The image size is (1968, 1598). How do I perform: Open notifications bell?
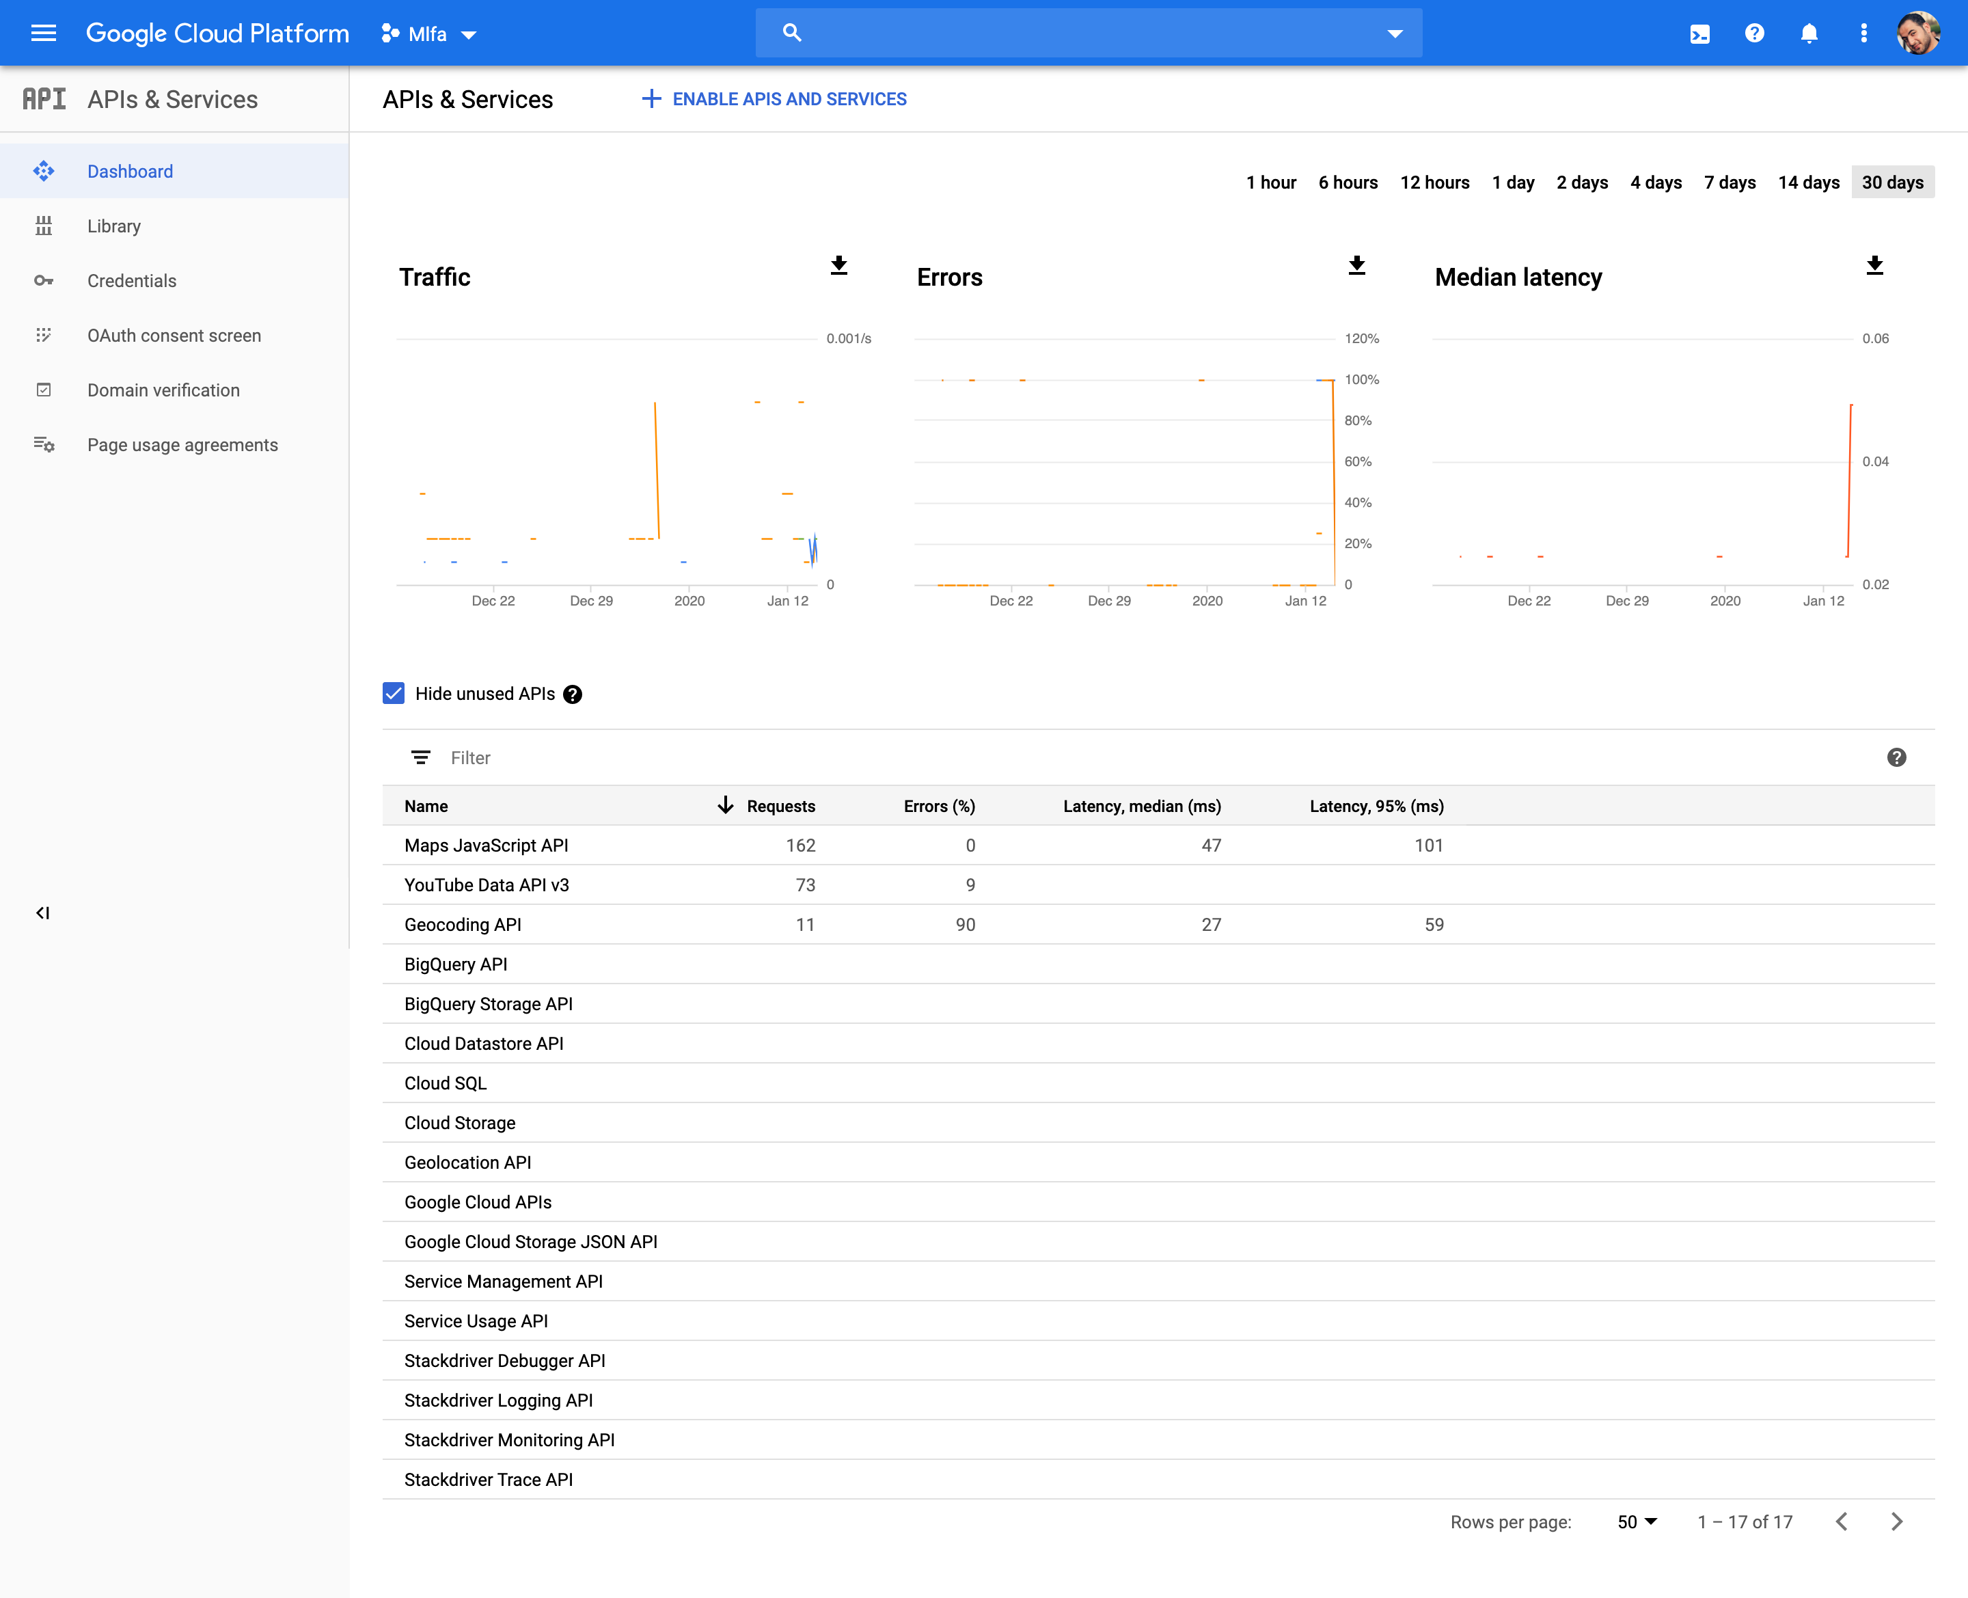1808,34
